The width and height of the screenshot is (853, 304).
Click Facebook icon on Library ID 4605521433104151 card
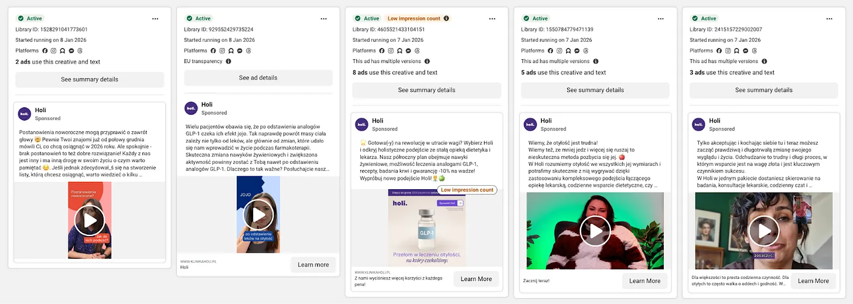(x=383, y=51)
